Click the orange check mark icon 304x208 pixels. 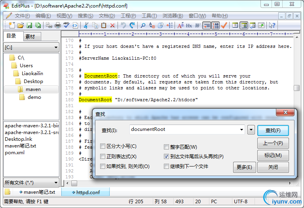point(224,25)
